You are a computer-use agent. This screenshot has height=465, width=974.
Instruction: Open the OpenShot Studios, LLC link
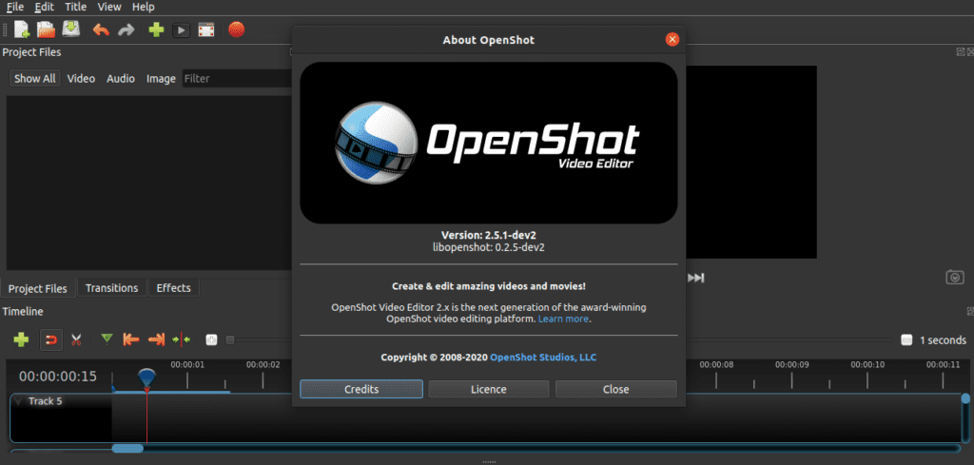[543, 358]
